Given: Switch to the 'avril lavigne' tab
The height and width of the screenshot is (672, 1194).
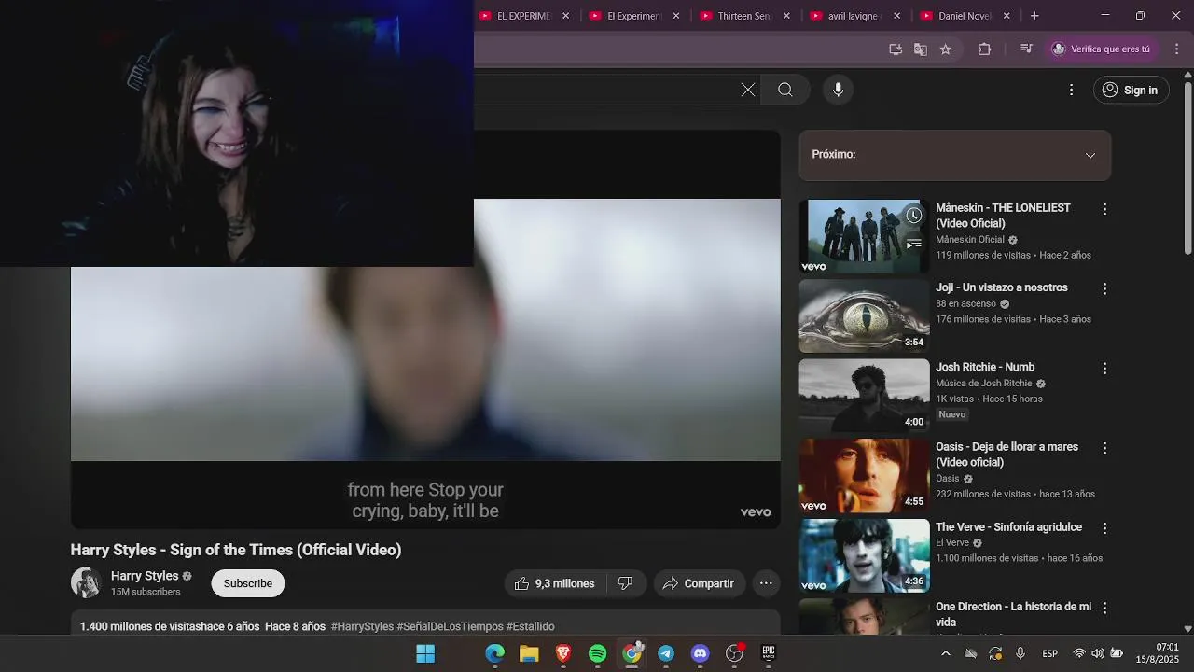Looking at the screenshot, I should [x=854, y=16].
